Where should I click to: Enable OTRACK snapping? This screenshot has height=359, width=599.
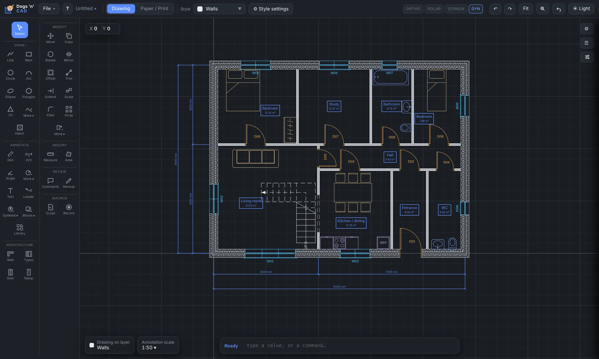pos(456,9)
